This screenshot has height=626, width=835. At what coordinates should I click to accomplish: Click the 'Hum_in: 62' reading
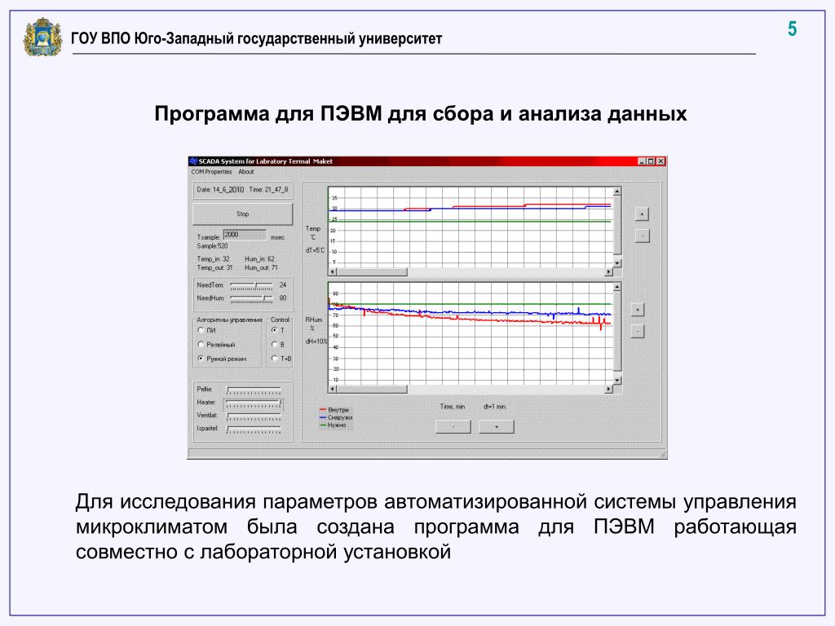point(259,259)
